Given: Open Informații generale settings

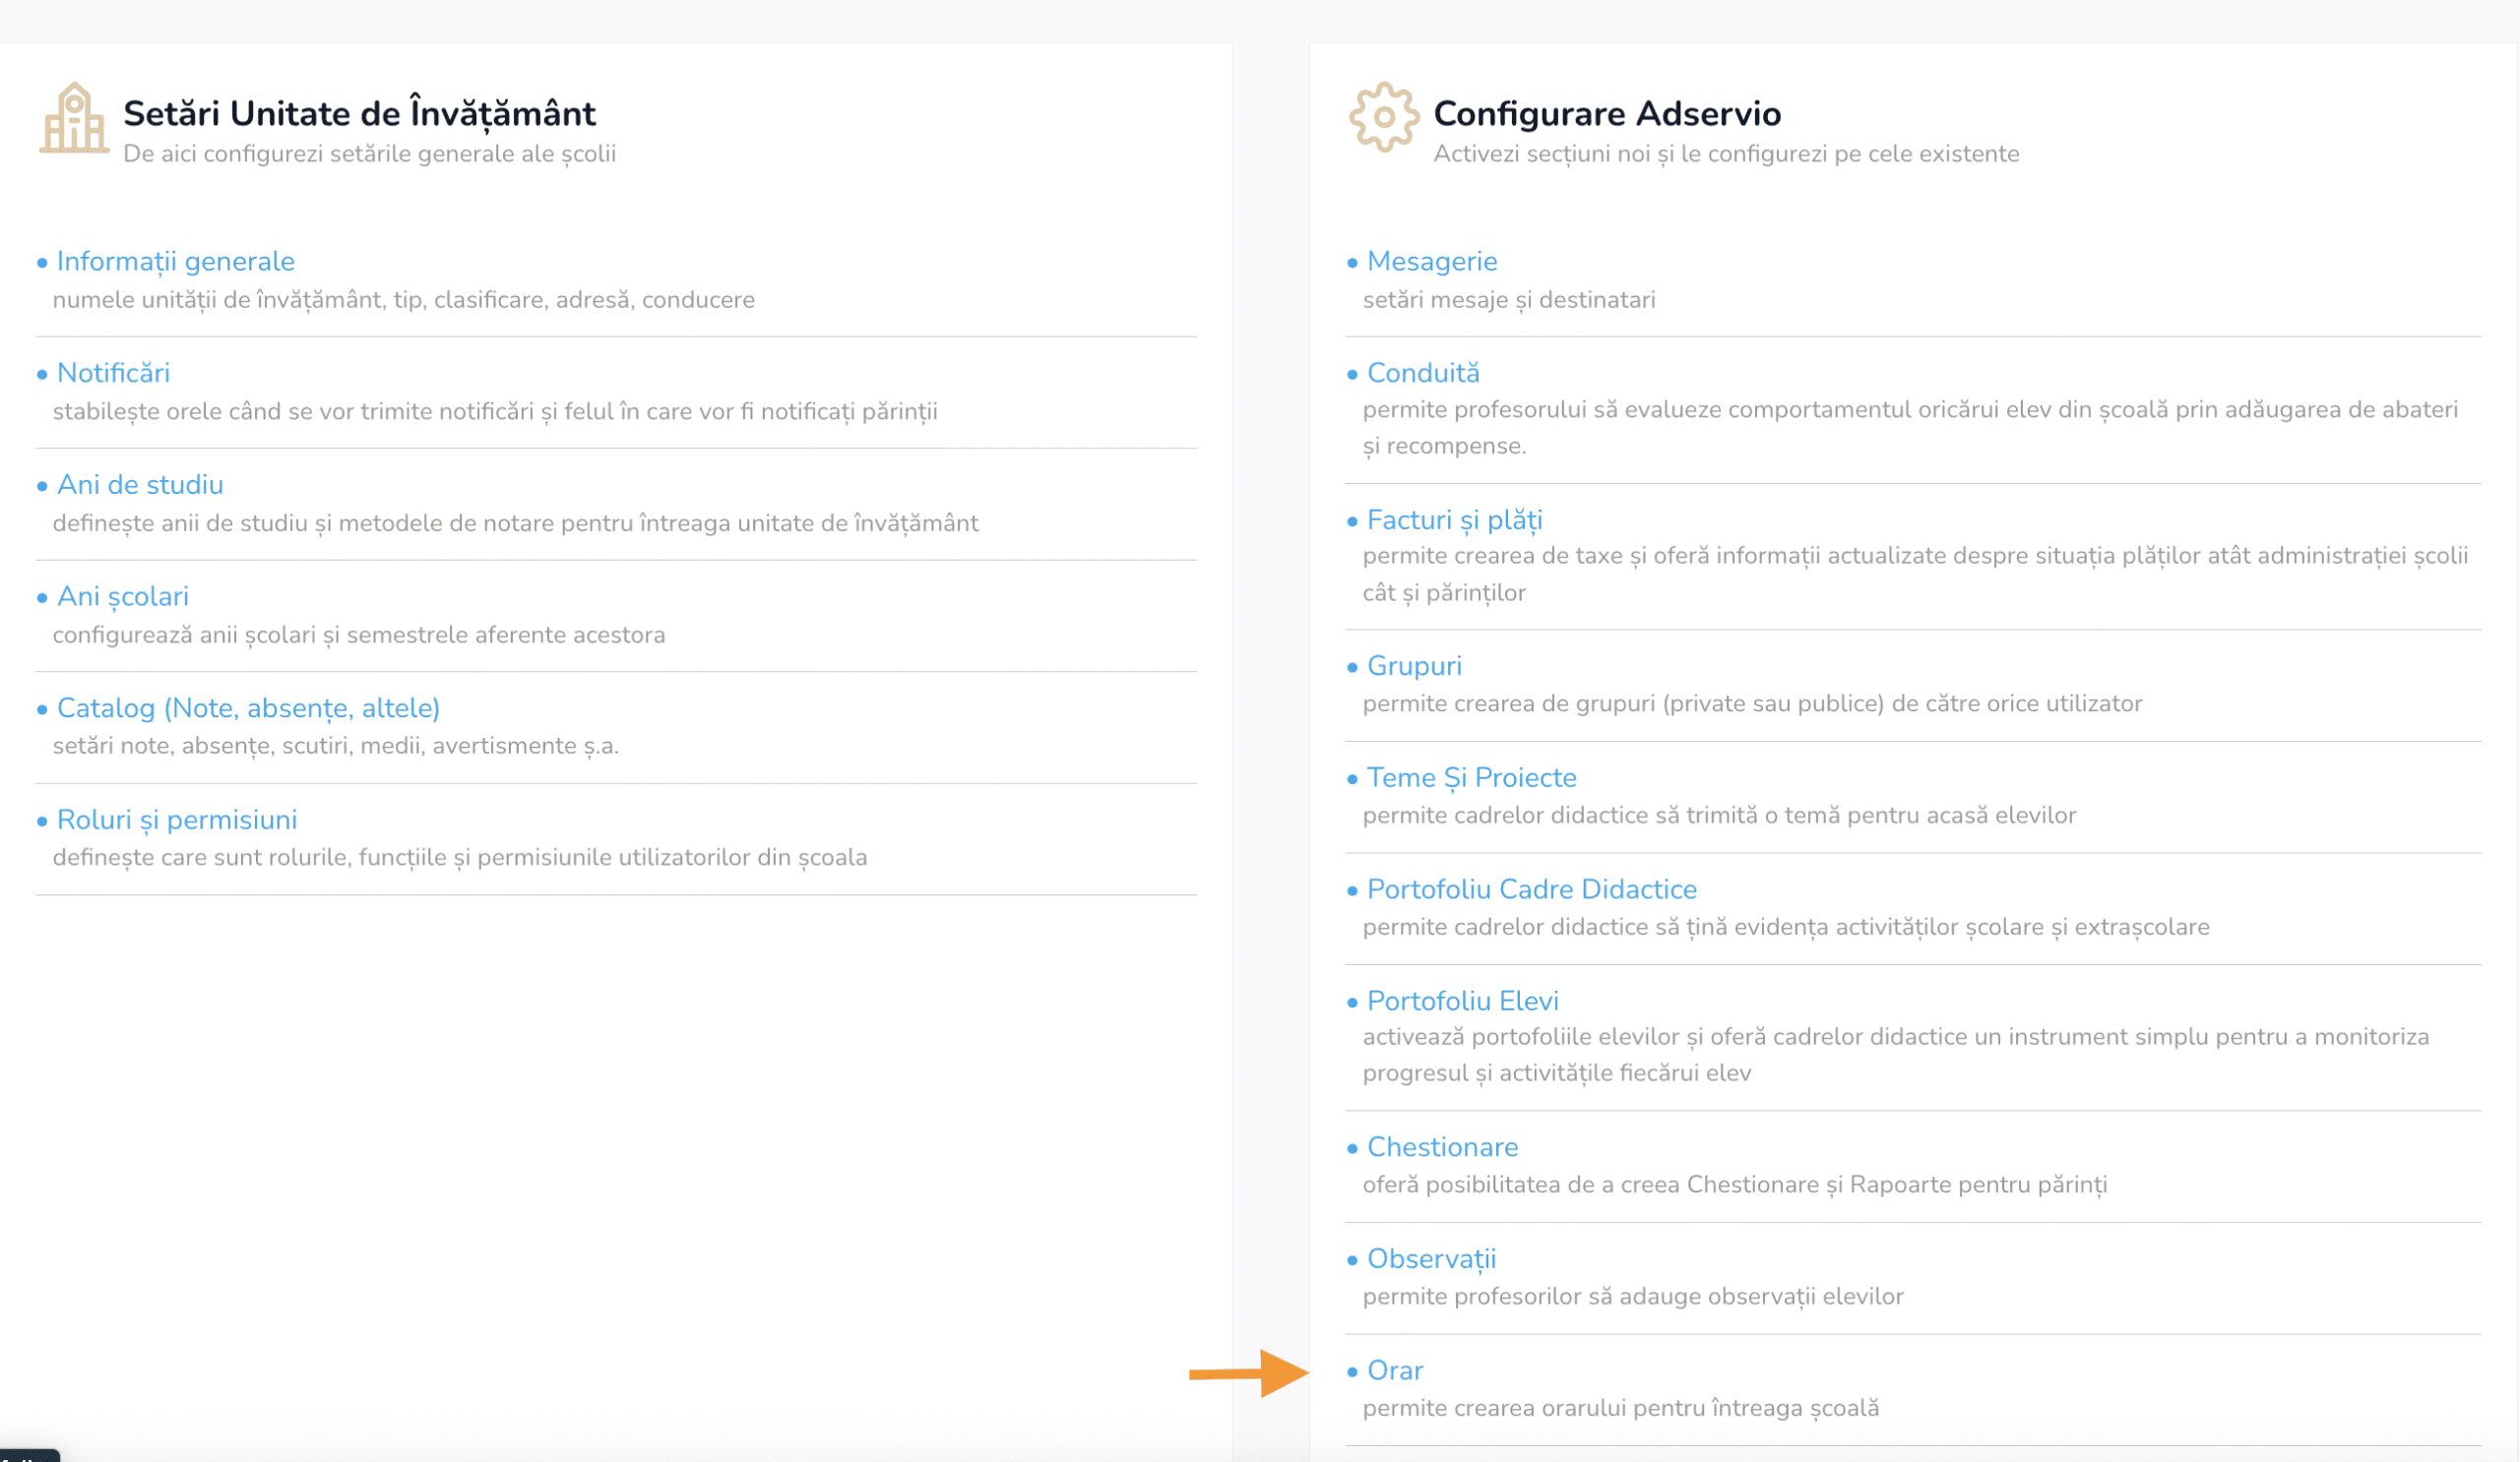Looking at the screenshot, I should tap(175, 262).
